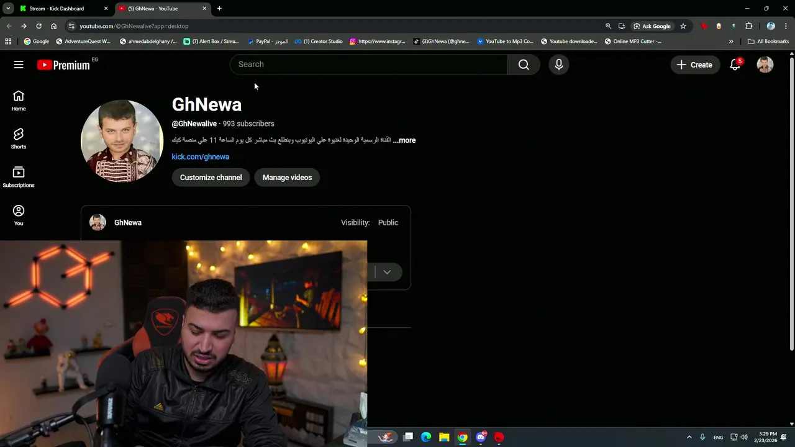Image resolution: width=795 pixels, height=447 pixels.
Task: Show hidden system tray icons
Action: (x=689, y=437)
